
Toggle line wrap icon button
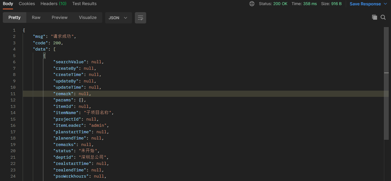click(x=141, y=18)
